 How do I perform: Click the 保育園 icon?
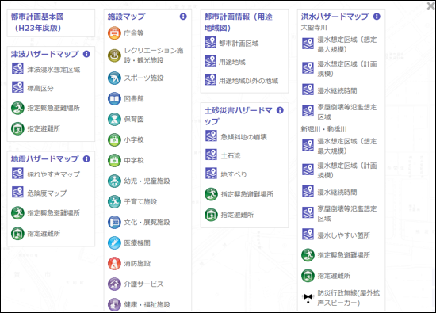[114, 119]
